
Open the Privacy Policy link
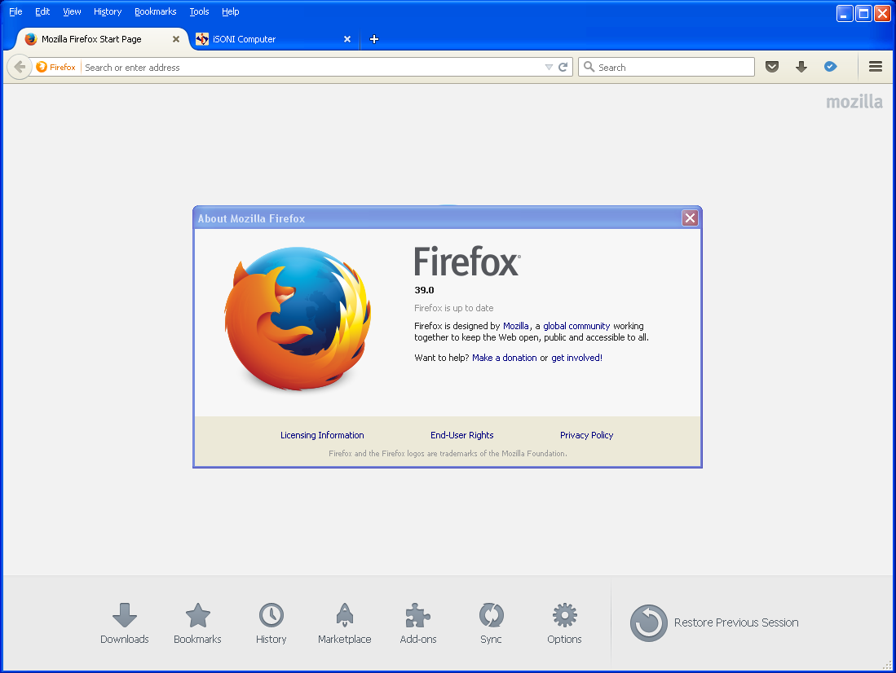(586, 435)
